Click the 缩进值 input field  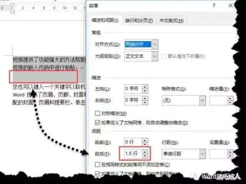[x=218, y=100]
